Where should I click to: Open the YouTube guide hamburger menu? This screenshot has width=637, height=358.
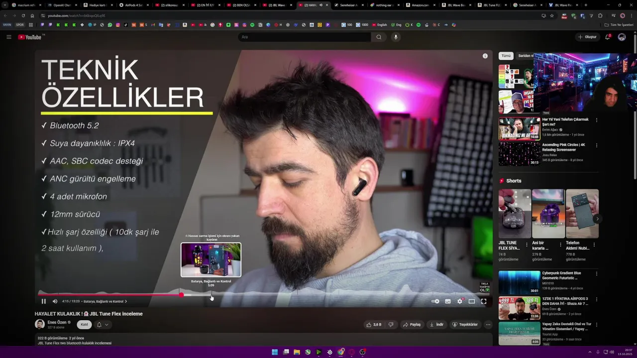point(8,37)
